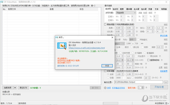Viewport: 170px width, 105px height.
Task: Switch to the 画中画 tab
Action: coord(129,9)
